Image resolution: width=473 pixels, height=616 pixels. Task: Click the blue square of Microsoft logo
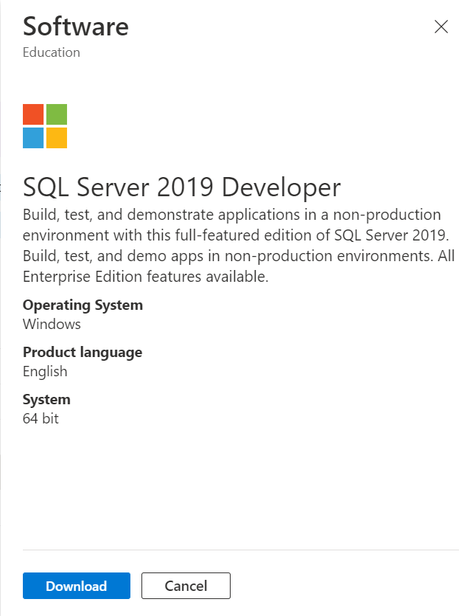(33, 138)
